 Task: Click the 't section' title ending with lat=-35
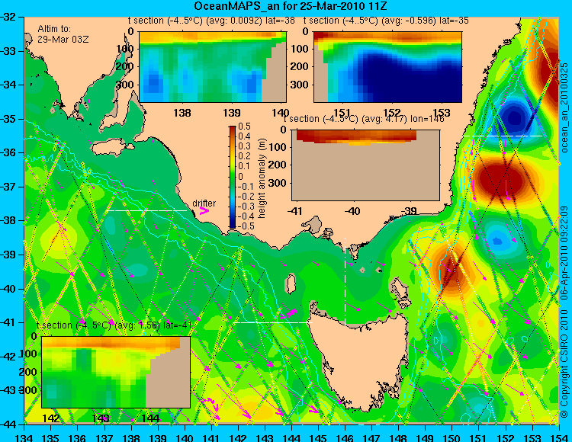click(387, 21)
